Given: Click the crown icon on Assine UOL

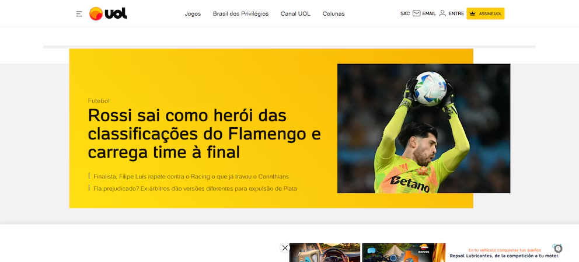Looking at the screenshot, I should [472, 13].
